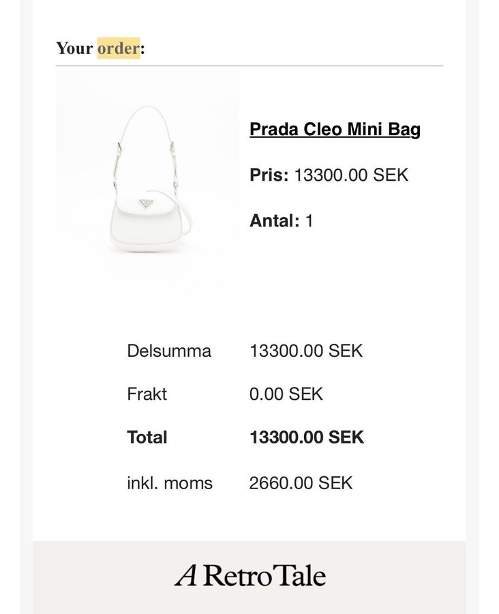This screenshot has height=614, width=499.
Task: Click the A Retro Tale logo
Action: [249, 576]
